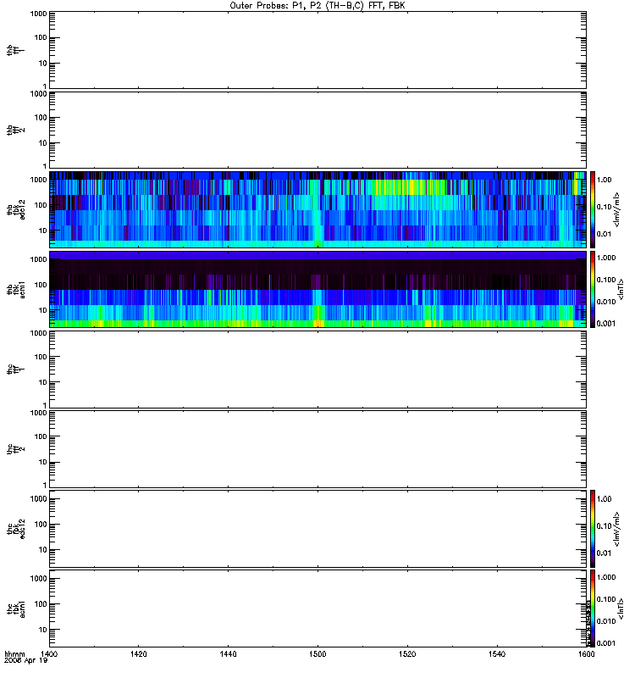The width and height of the screenshot is (635, 678).
Task: Click the 0.100 tick on thb scm1 color bar
Action: [x=606, y=280]
